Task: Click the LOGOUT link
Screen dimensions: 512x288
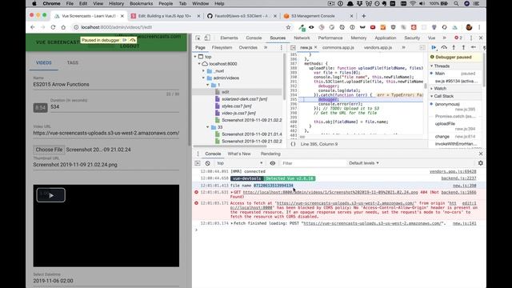Action: 130,46
